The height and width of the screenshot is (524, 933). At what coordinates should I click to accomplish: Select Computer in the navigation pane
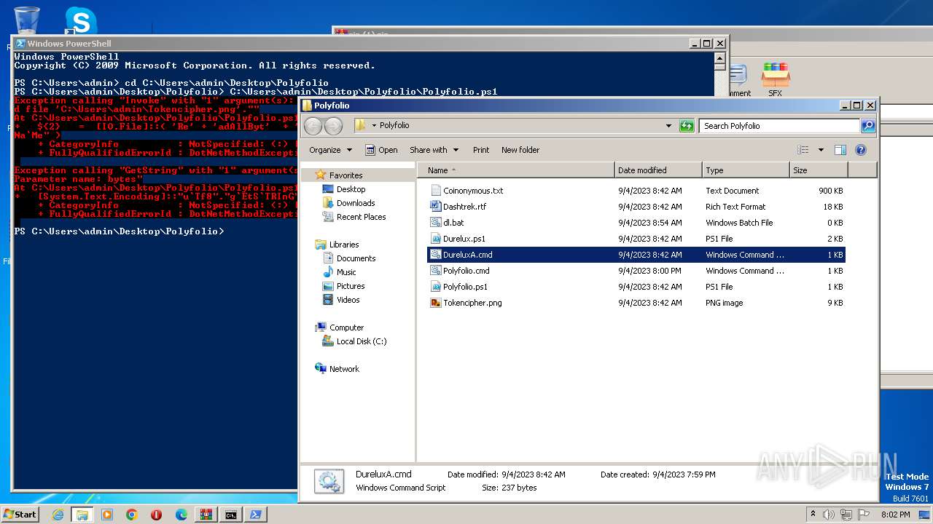click(x=346, y=327)
